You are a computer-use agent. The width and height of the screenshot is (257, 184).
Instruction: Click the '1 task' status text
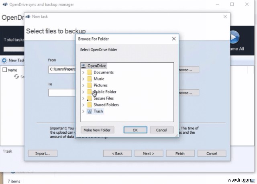[8, 151]
